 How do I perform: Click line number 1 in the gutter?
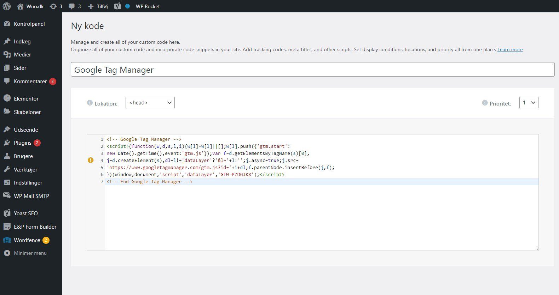coord(102,139)
